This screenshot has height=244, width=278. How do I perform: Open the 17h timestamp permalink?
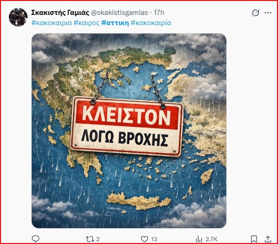[159, 13]
